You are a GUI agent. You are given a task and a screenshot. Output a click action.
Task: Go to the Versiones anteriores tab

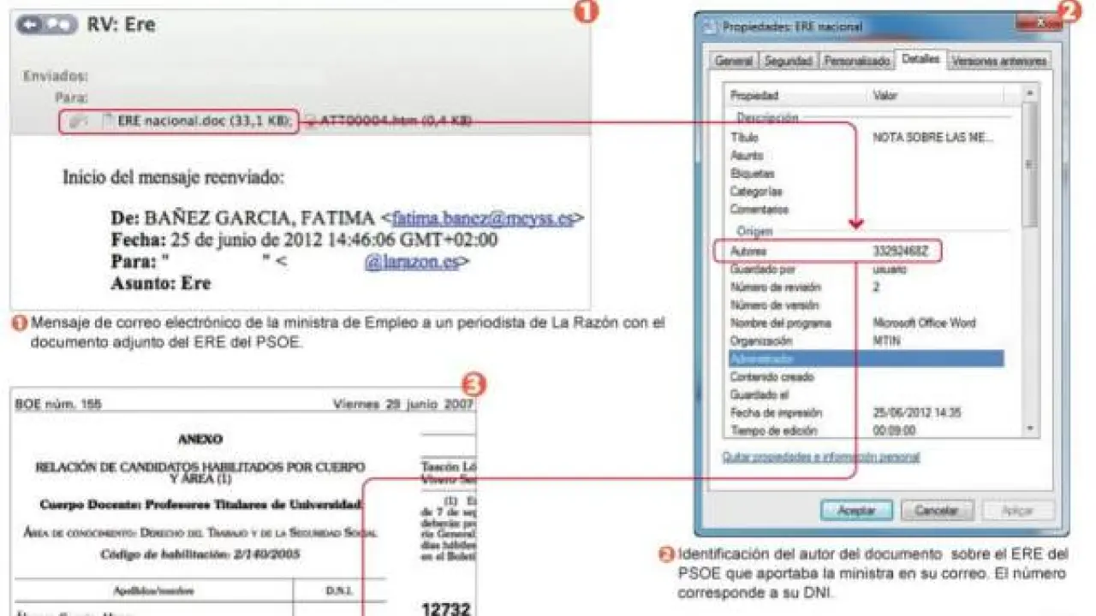coord(998,62)
